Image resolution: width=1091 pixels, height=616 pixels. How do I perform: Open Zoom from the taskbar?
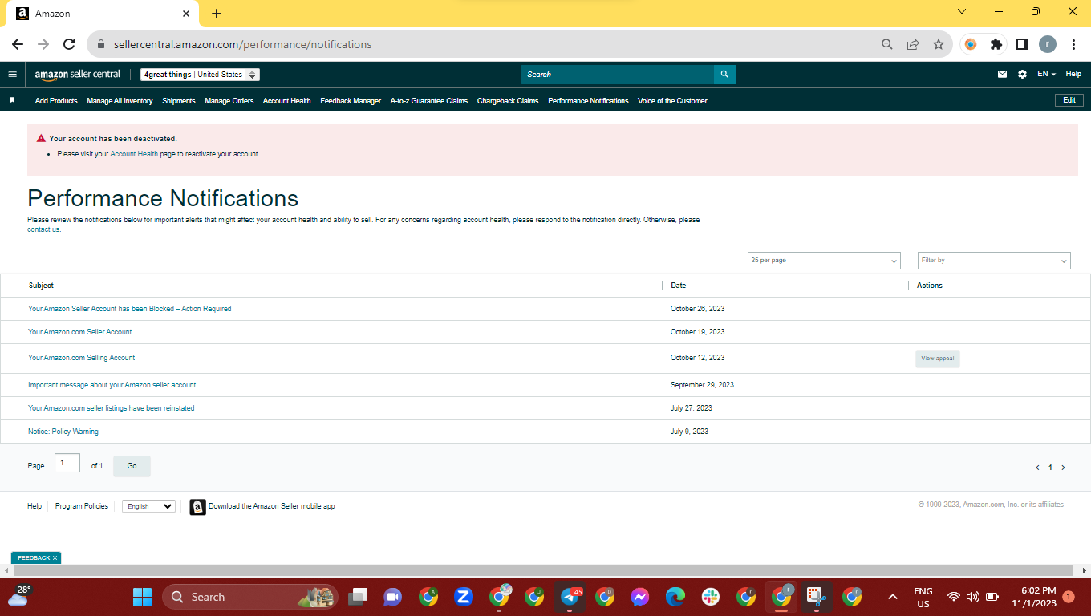tap(463, 597)
